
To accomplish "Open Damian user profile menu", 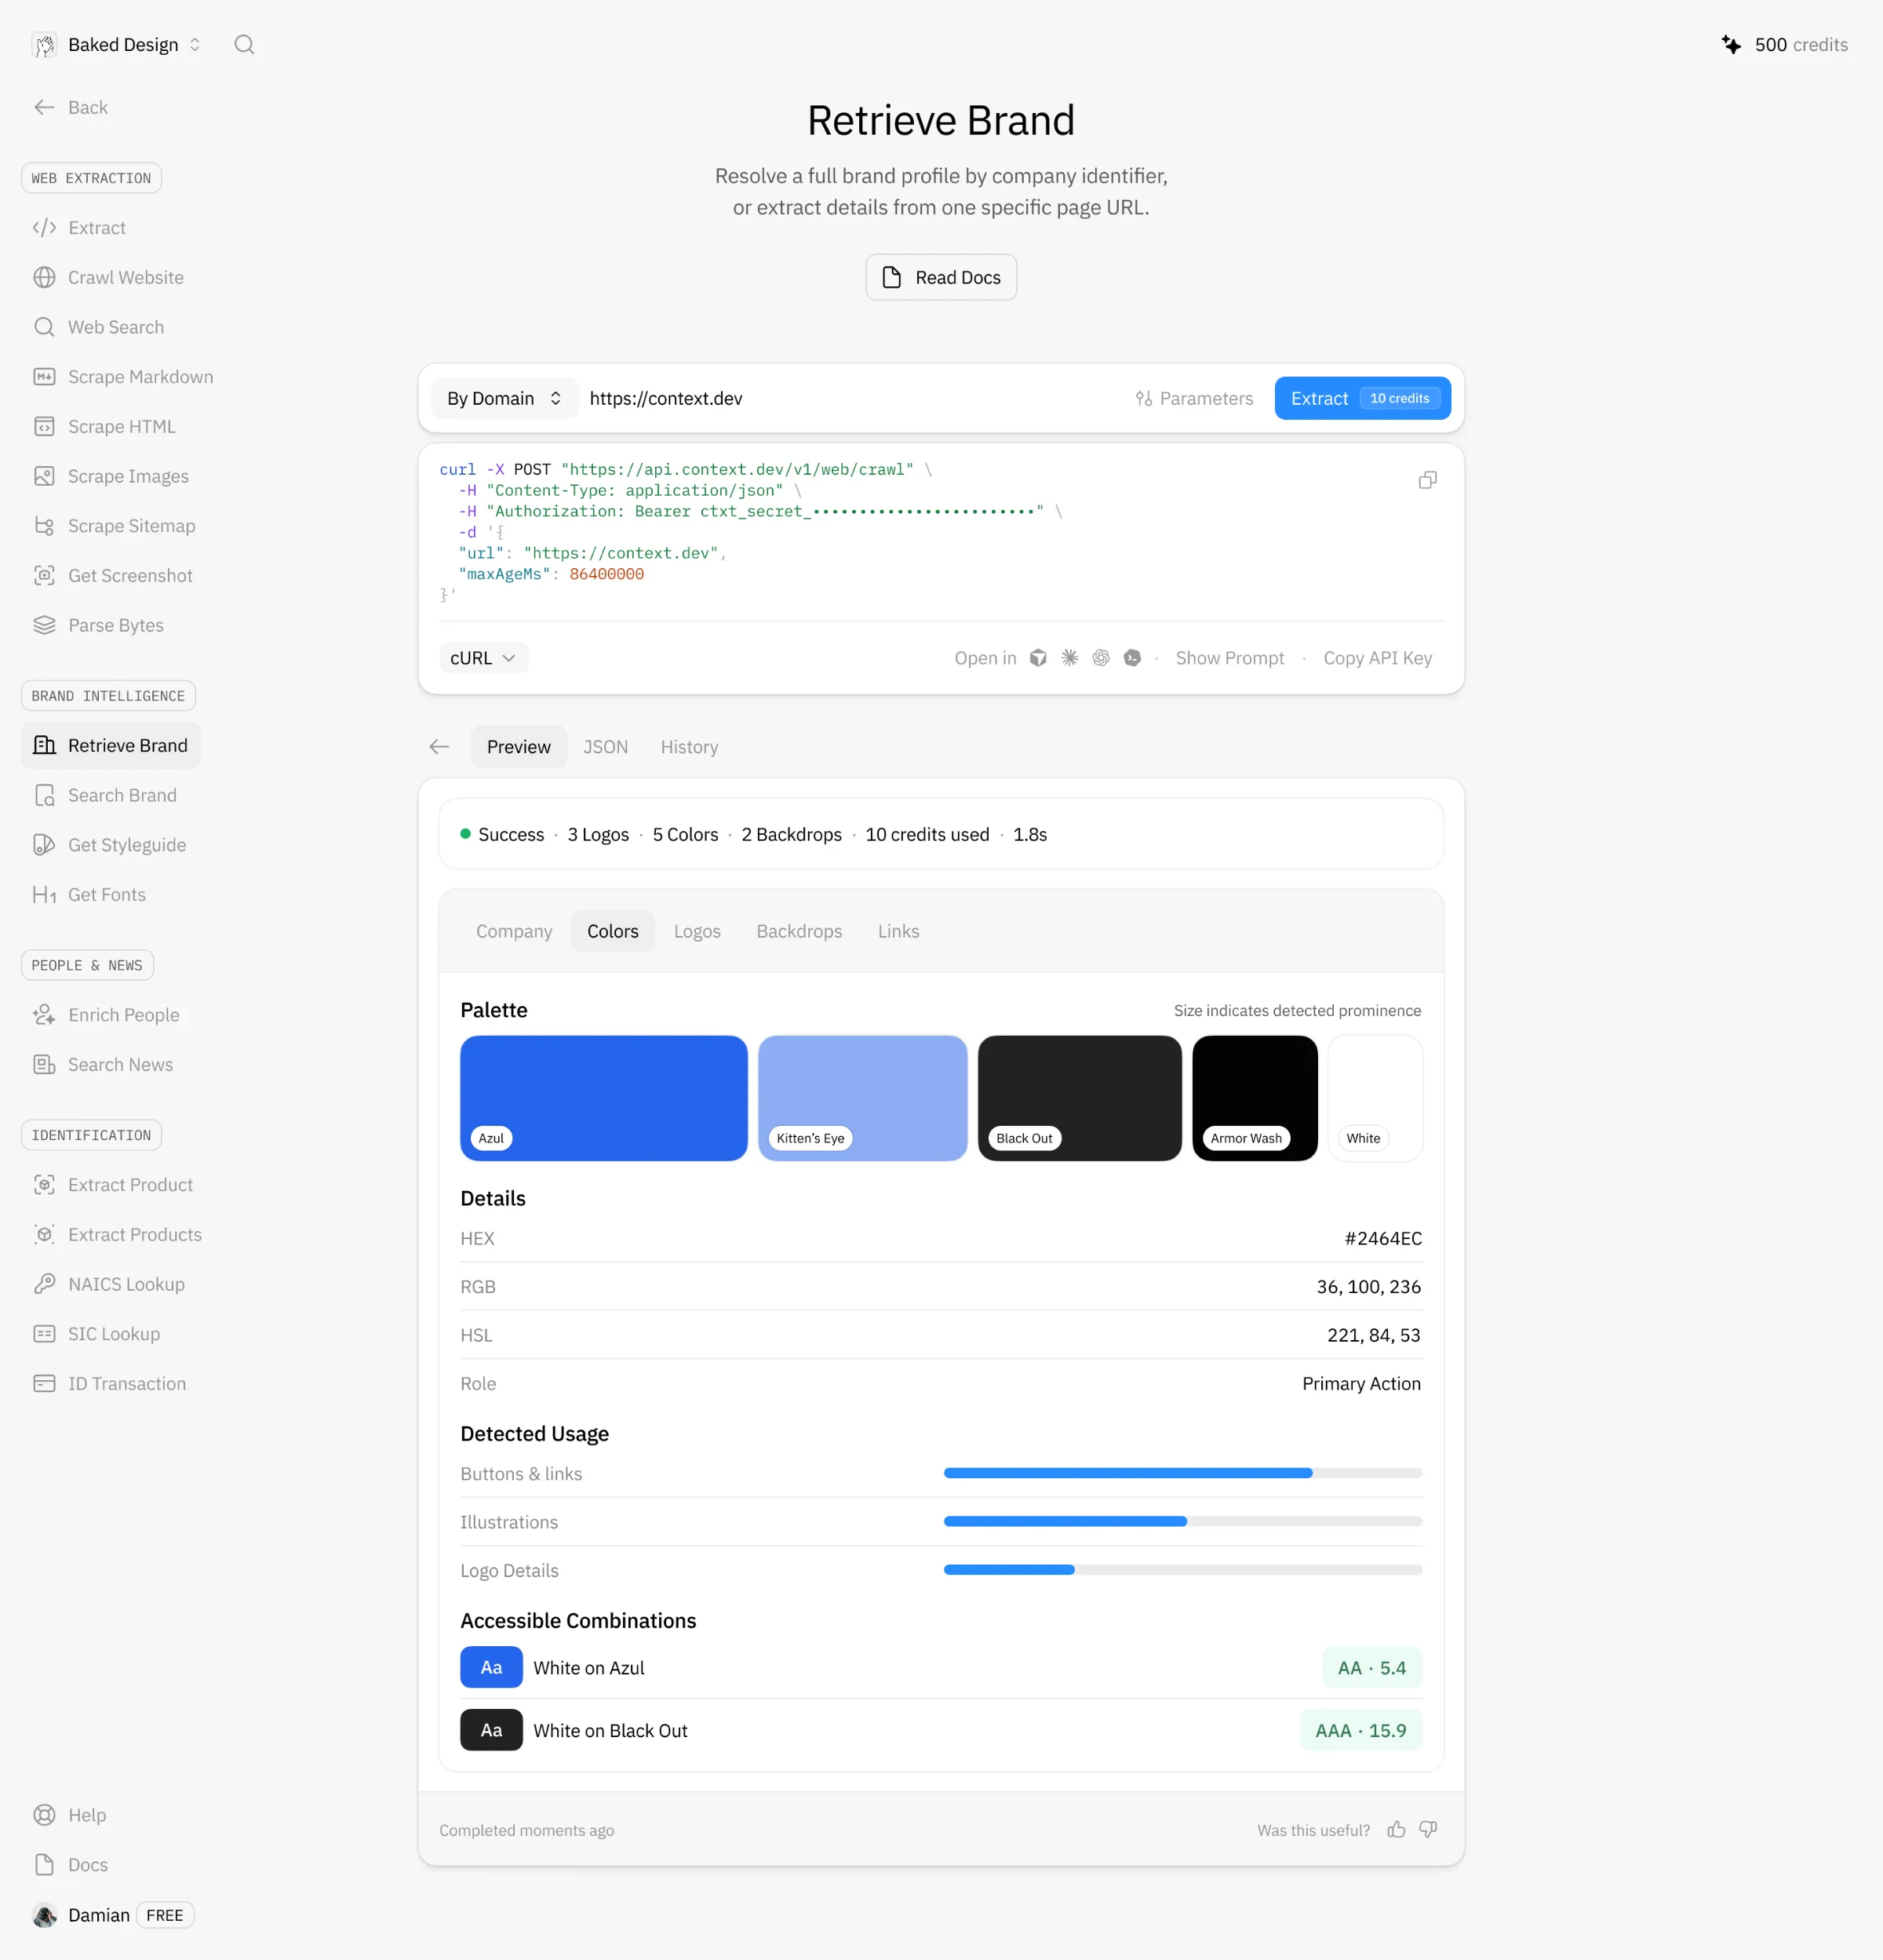I will [x=112, y=1915].
